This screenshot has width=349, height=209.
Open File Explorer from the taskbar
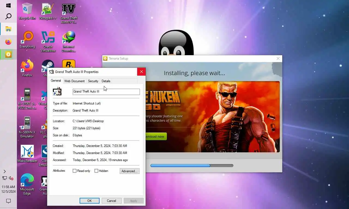coord(8,29)
